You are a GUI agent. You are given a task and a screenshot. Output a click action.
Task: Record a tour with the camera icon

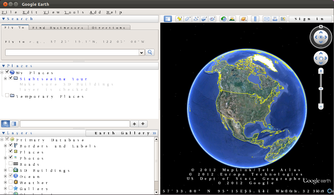coord(212,19)
